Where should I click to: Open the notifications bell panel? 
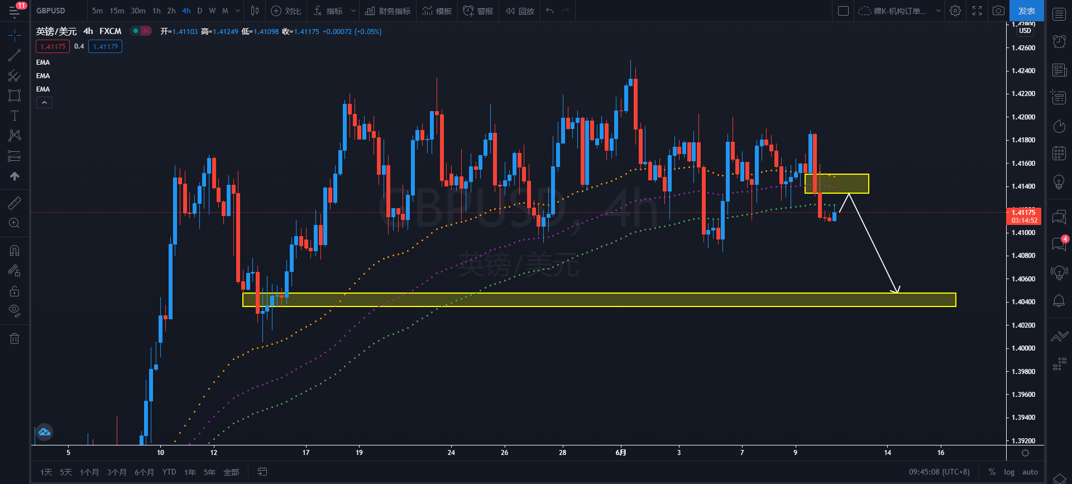click(1059, 300)
